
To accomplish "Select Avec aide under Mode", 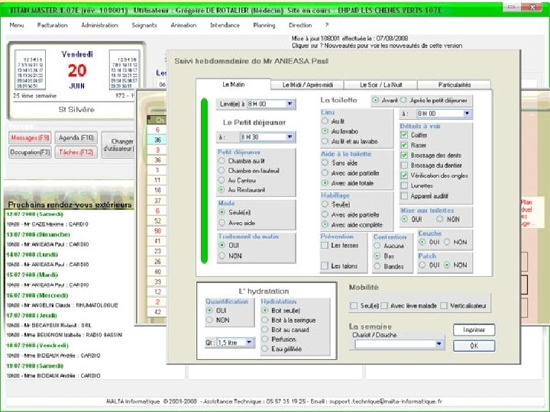I will pyautogui.click(x=222, y=223).
